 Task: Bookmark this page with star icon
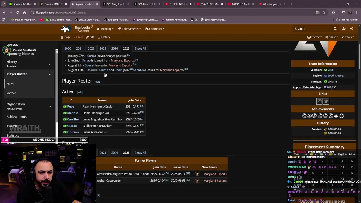click(x=324, y=12)
